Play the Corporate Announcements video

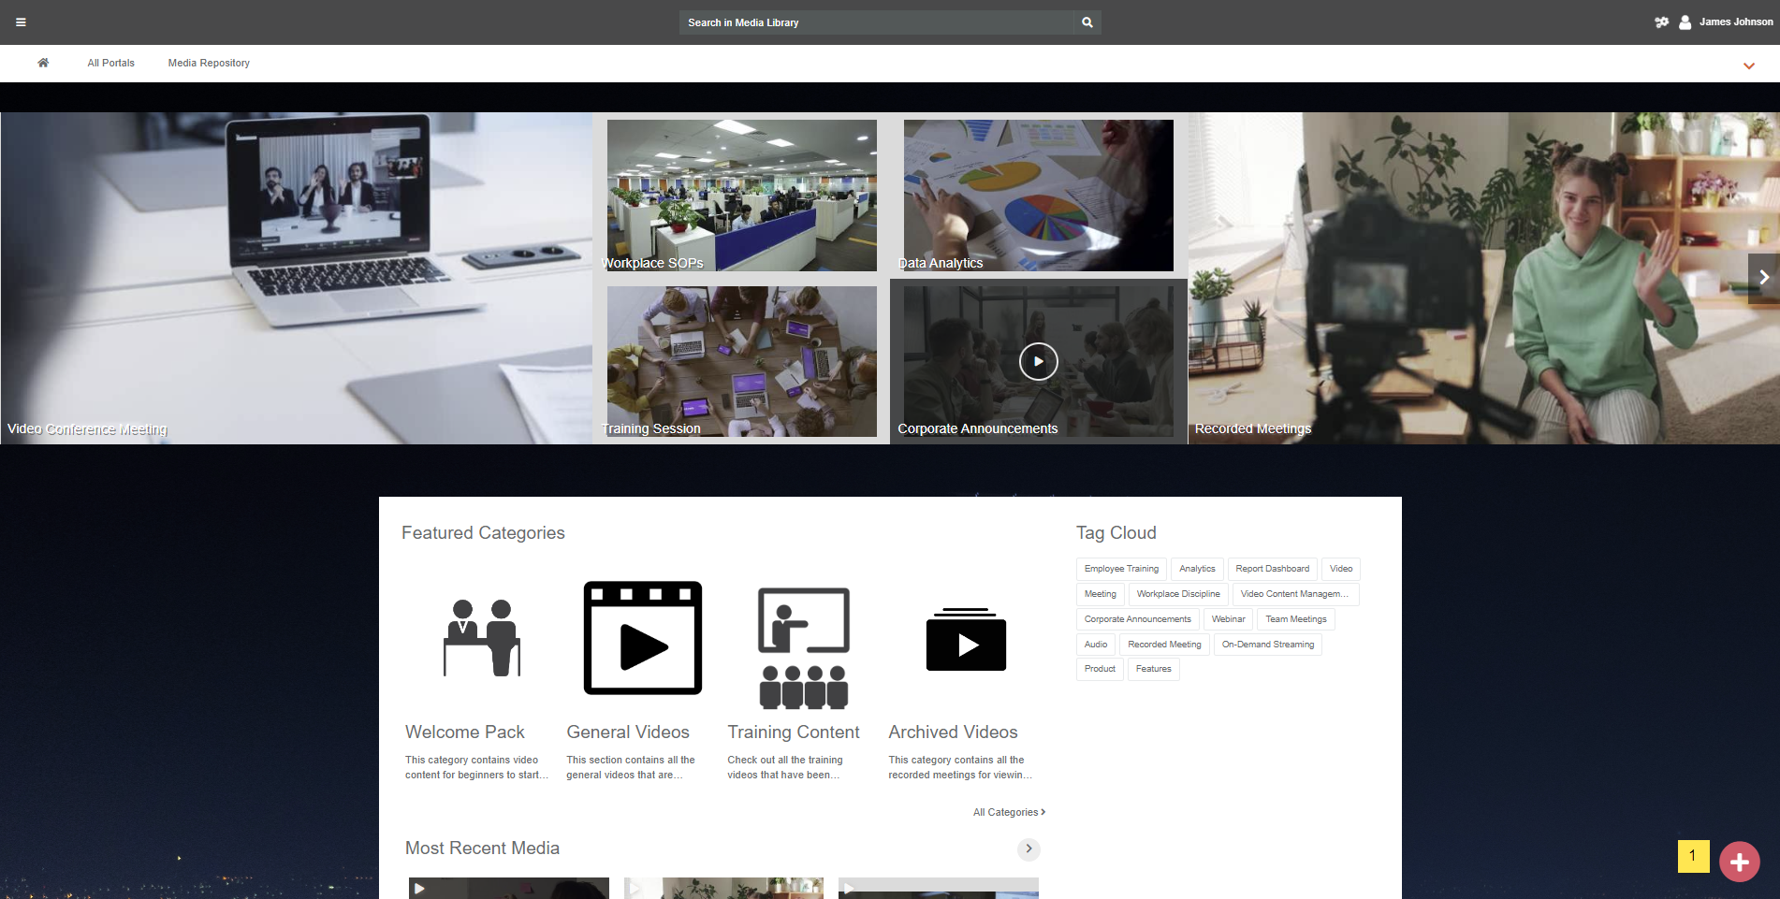1038,361
